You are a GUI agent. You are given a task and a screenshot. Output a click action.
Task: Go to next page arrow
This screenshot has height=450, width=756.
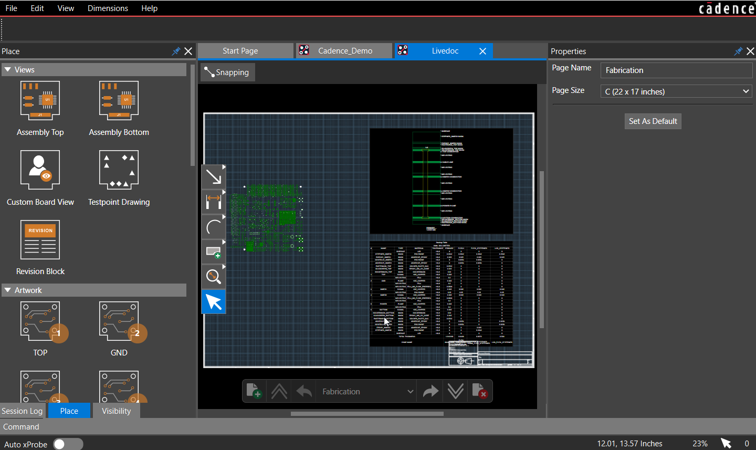[430, 391]
